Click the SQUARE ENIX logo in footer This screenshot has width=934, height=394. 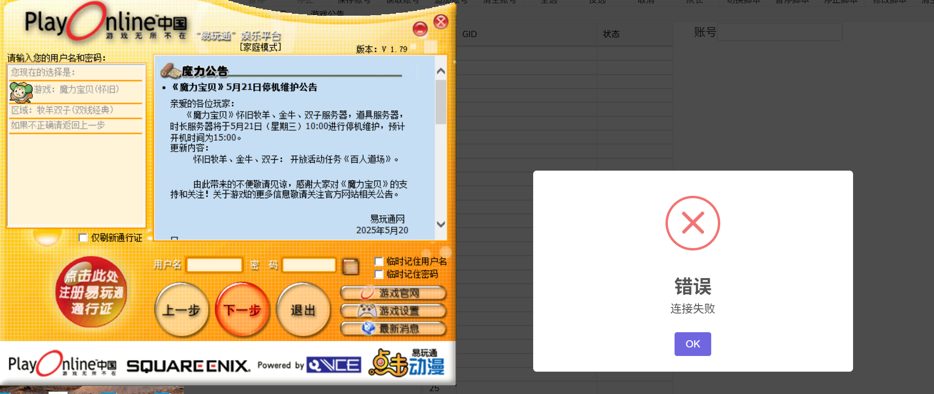tap(188, 365)
